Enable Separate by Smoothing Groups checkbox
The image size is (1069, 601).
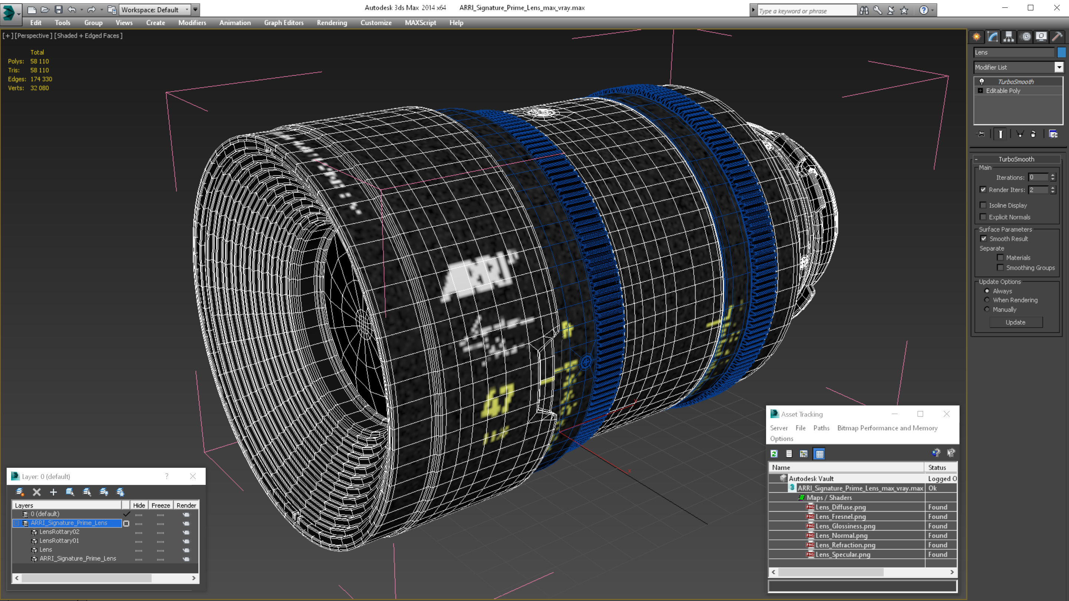1001,267
